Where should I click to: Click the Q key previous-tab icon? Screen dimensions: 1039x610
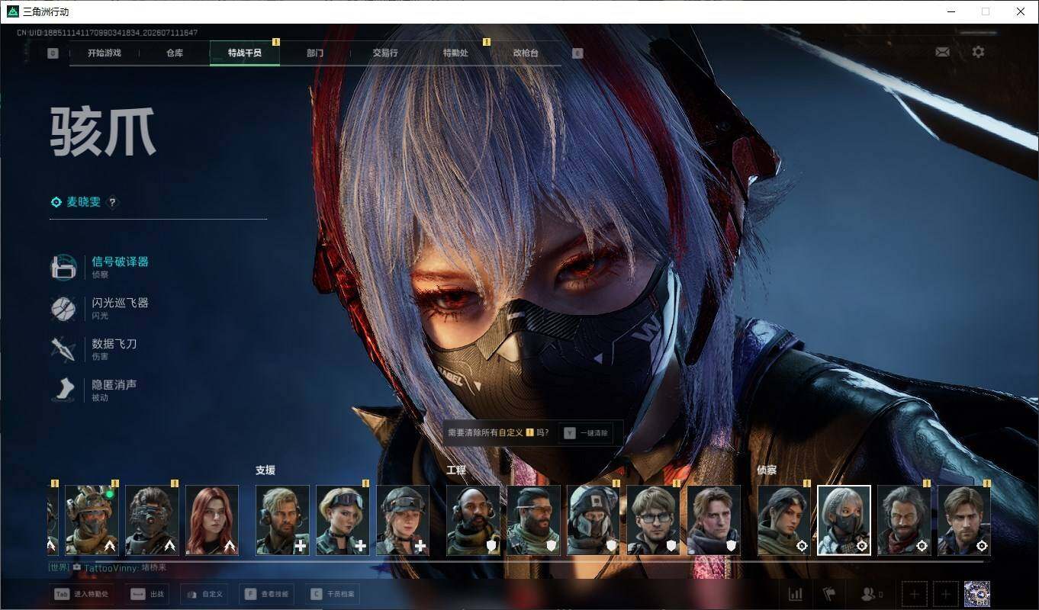coord(53,53)
